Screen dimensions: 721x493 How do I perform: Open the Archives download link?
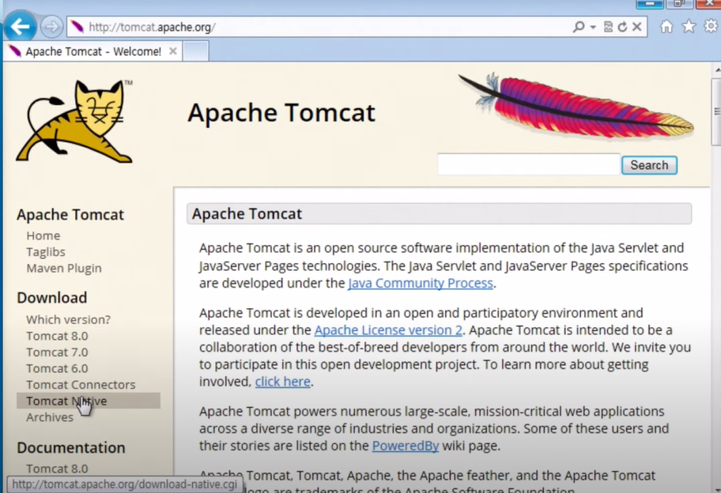(x=50, y=417)
